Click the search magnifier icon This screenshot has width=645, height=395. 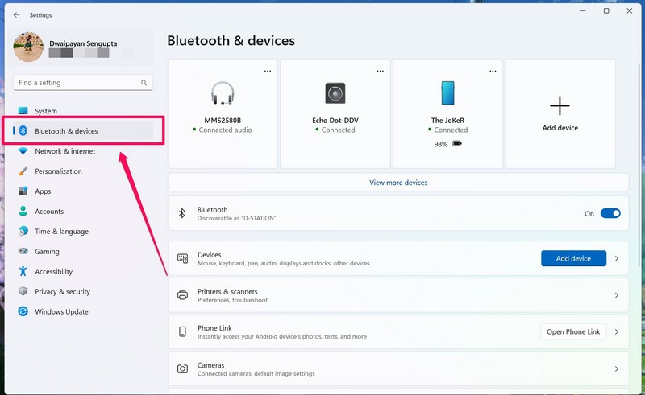tap(144, 83)
